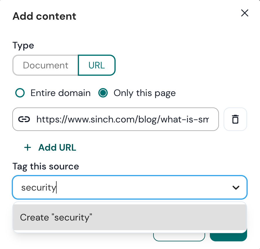Select the Entire domain radio button
This screenshot has width=260, height=249.
coord(20,93)
